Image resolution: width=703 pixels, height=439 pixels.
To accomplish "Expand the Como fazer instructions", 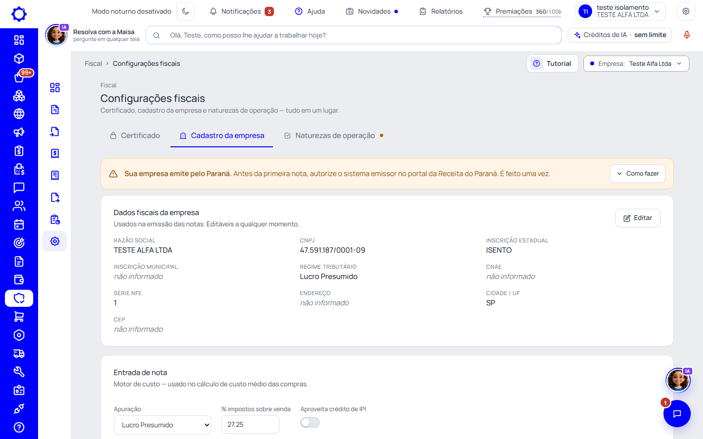I will point(638,174).
